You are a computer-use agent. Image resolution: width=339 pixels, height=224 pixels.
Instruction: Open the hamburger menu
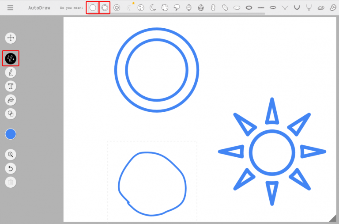tap(10, 8)
